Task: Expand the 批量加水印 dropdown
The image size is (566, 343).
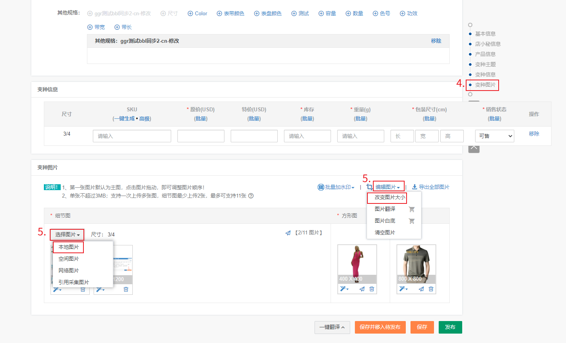Action: point(336,187)
